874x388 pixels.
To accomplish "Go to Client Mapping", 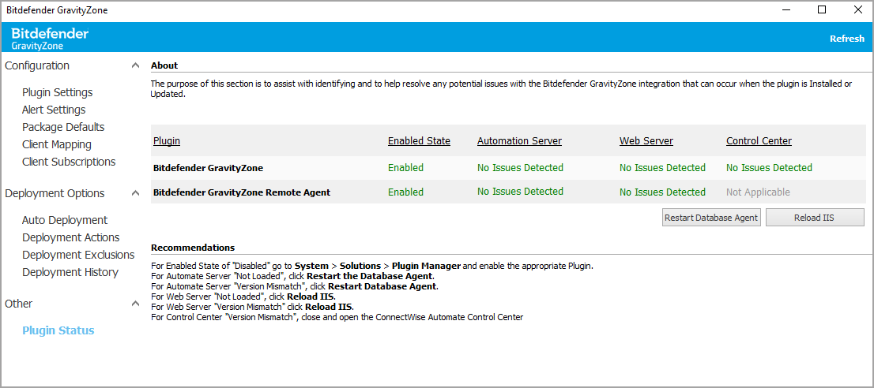I will [57, 144].
